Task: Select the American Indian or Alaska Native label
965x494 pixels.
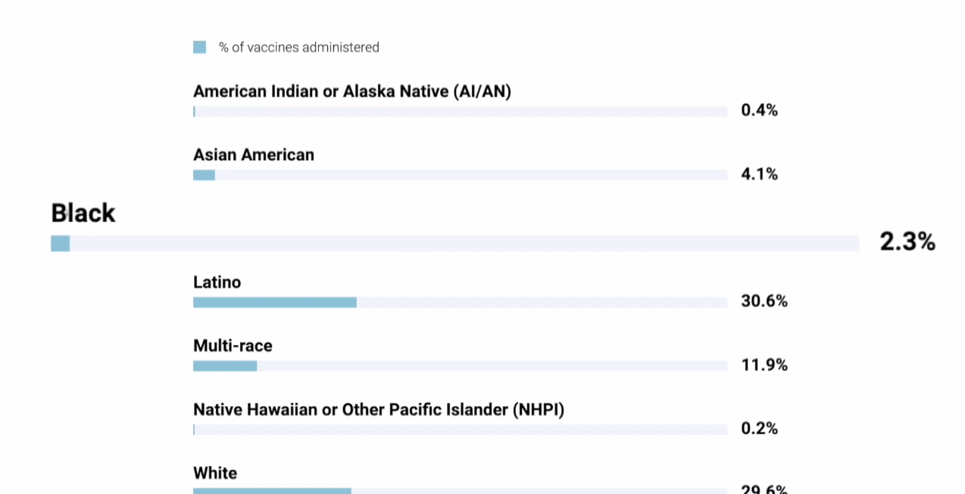Action: click(352, 92)
